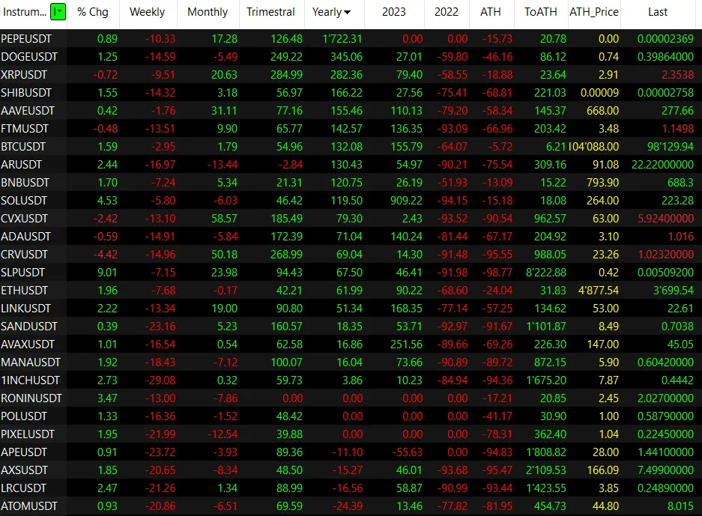The image size is (702, 516).
Task: Click XRPUSDT trimestral value 284.99
Action: 286,75
